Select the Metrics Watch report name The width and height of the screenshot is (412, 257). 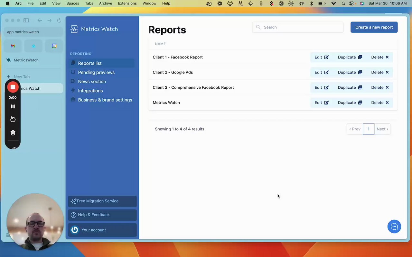pos(166,102)
